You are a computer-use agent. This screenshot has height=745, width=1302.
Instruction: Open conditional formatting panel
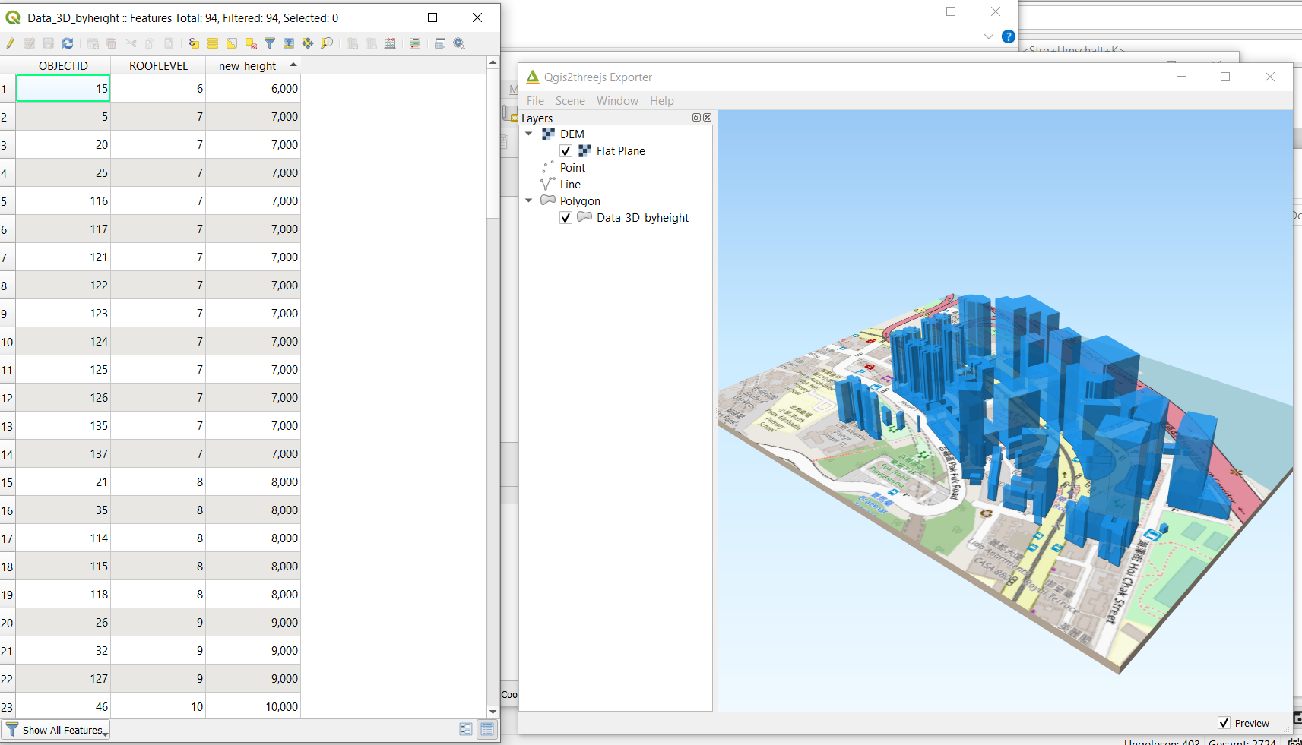pyautogui.click(x=416, y=43)
